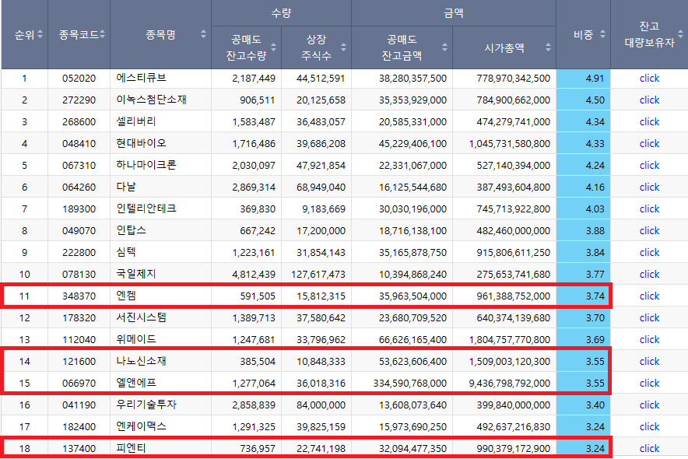Click short balance quantity 4,812,439
The height and width of the screenshot is (459, 688).
tap(254, 275)
